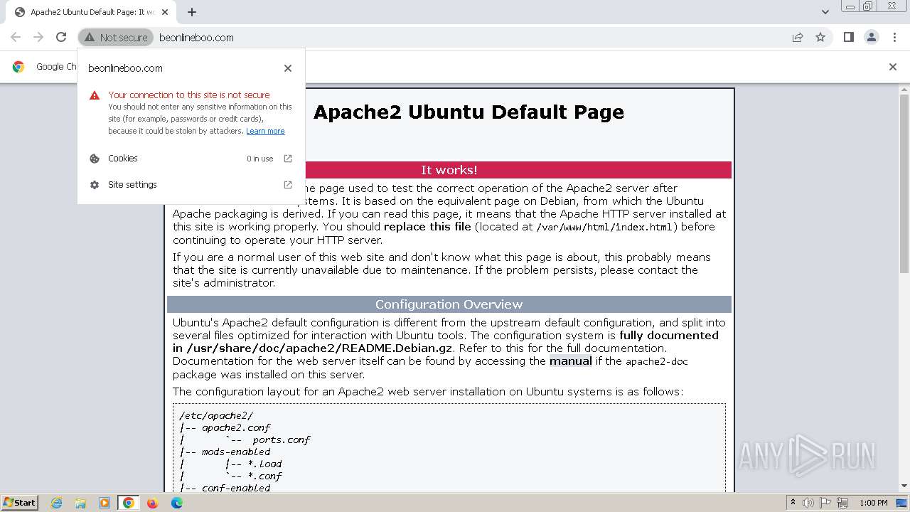This screenshot has width=910, height=512.
Task: Open Cookies in the site info popup
Action: tap(191, 159)
